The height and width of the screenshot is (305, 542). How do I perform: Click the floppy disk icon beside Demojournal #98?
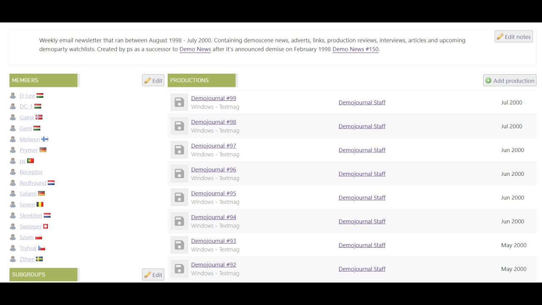pyautogui.click(x=179, y=126)
